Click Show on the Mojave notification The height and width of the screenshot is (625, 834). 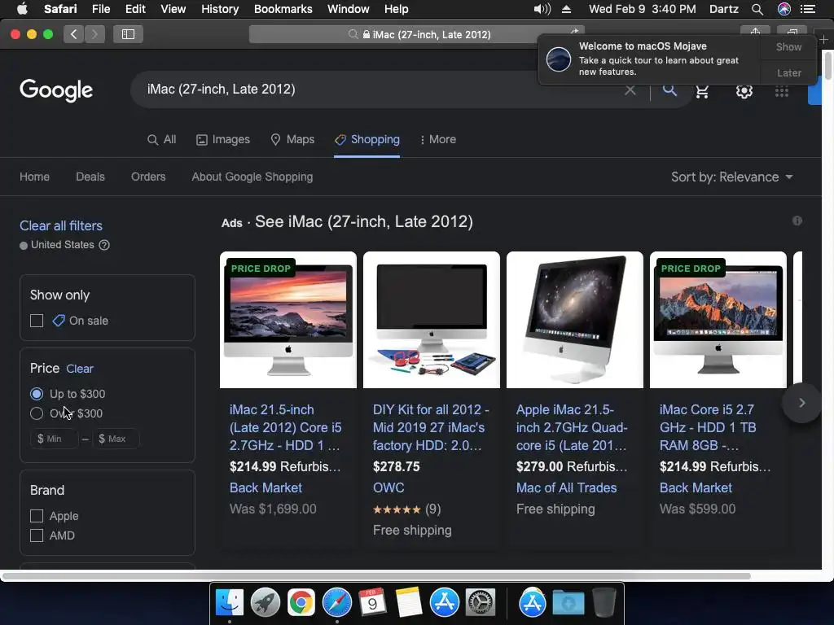tap(788, 46)
